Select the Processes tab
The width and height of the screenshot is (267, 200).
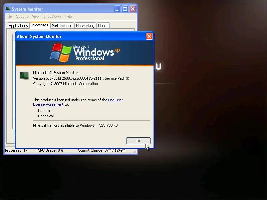tap(40, 25)
